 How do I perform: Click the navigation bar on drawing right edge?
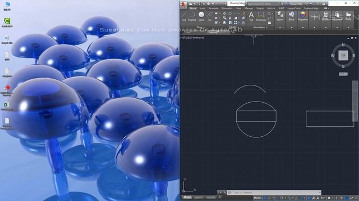(355, 101)
